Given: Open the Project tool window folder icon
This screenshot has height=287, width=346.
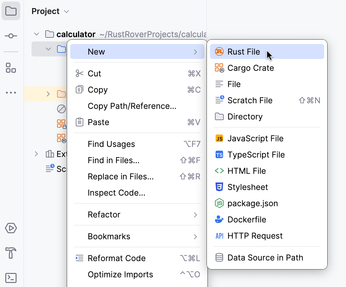Looking at the screenshot, I should (11, 11).
